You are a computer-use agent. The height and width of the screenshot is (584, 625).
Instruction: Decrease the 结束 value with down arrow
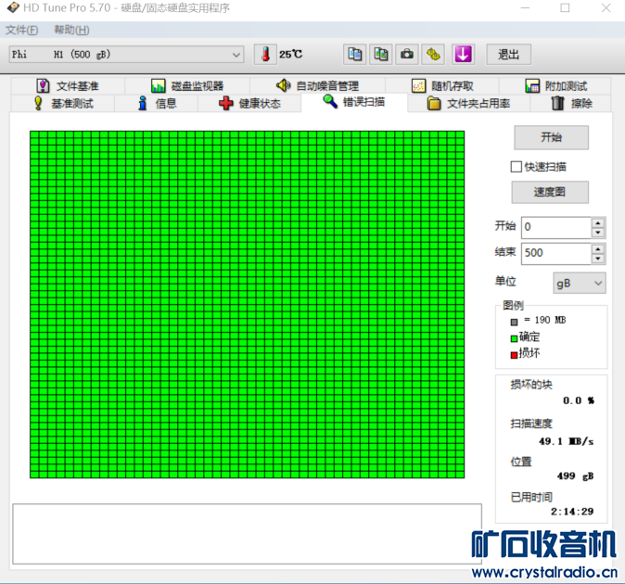click(x=598, y=259)
